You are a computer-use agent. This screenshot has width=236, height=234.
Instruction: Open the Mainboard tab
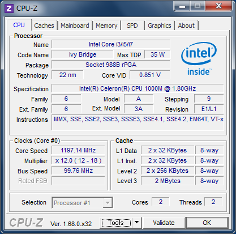[x=75, y=25]
